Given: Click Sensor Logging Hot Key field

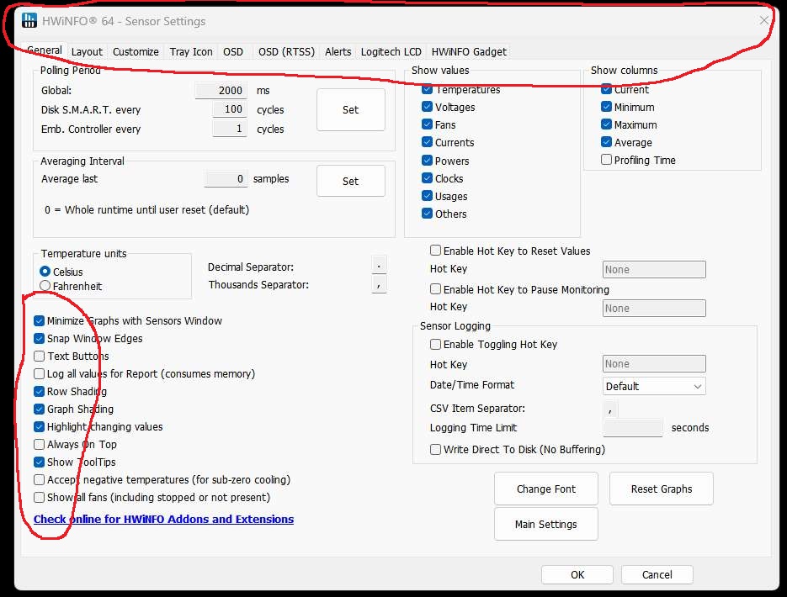Looking at the screenshot, I should (x=654, y=364).
